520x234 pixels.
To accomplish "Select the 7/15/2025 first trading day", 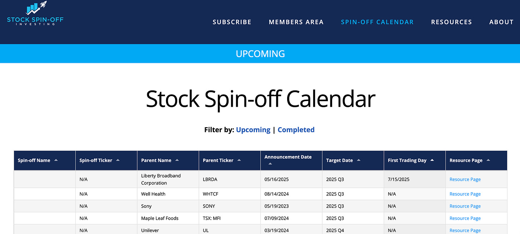I will click(399, 179).
